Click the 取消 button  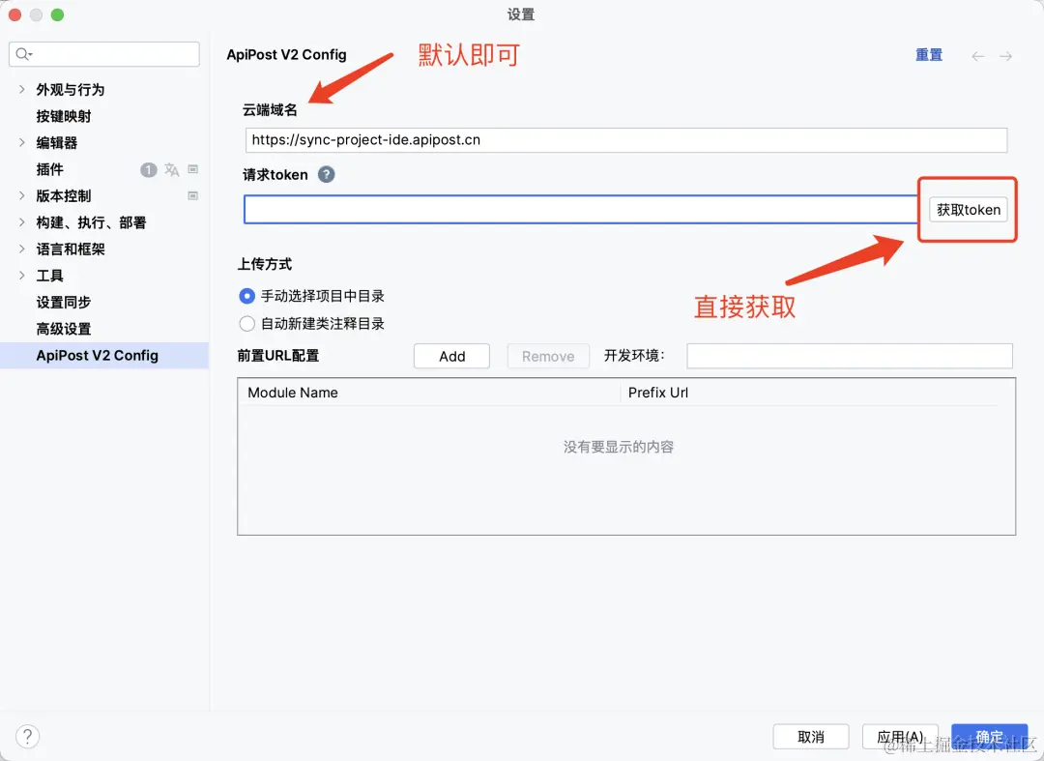coord(811,737)
